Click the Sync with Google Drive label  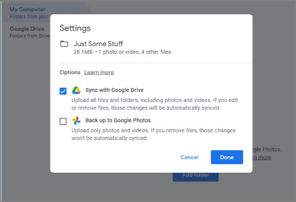point(115,90)
